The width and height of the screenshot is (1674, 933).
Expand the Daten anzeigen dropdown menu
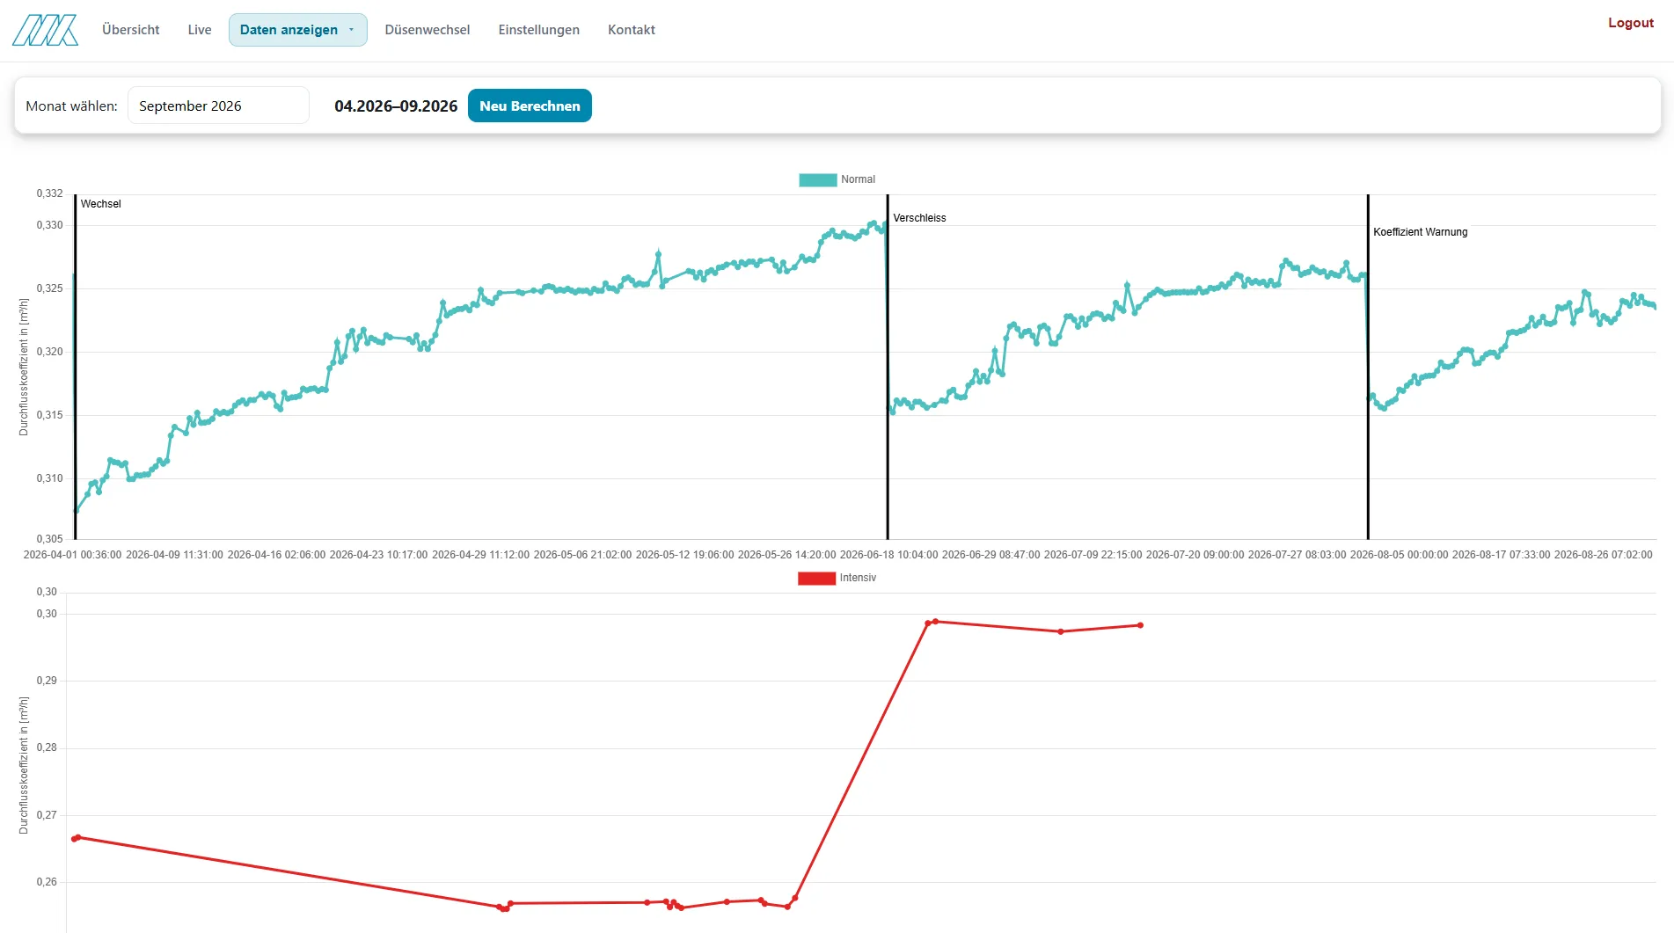click(297, 30)
